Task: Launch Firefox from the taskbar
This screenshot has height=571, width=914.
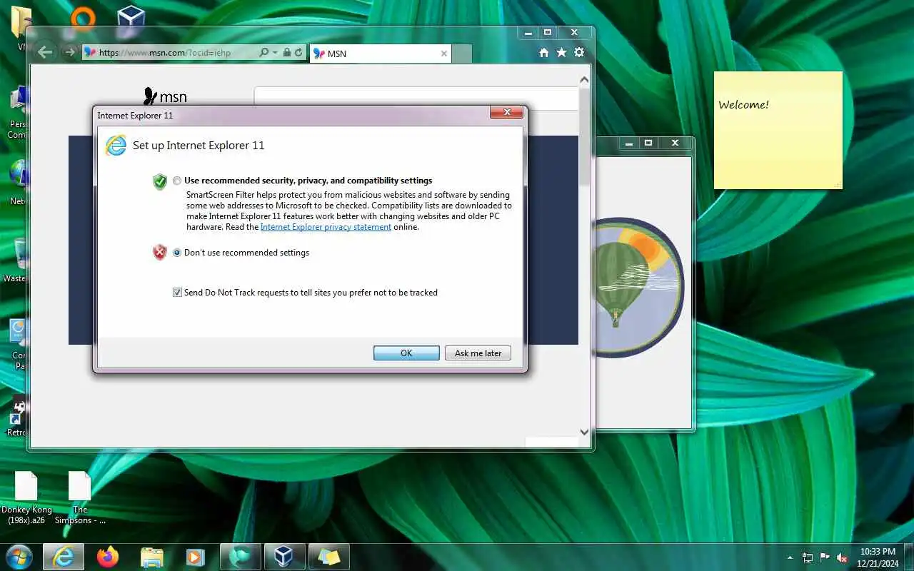Action: [x=108, y=557]
